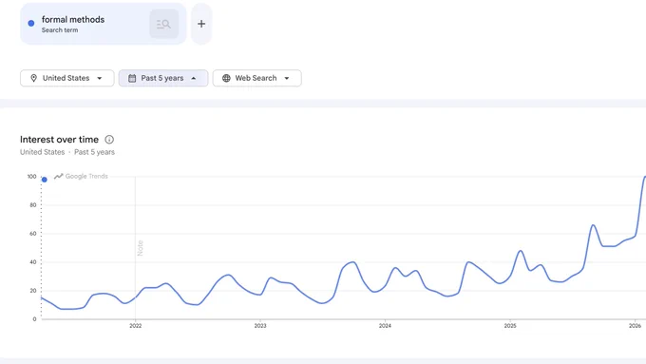Click the Google Trends logo watermark
The image size is (646, 364).
click(81, 176)
